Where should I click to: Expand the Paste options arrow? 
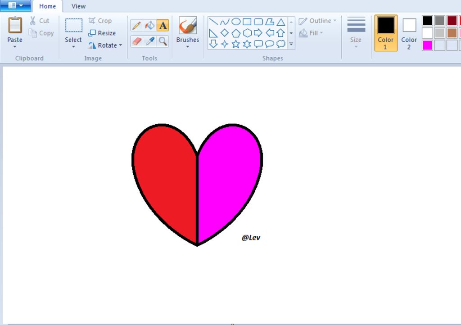pyautogui.click(x=15, y=47)
